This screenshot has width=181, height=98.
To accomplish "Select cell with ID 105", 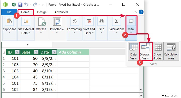I will click(13, 71).
